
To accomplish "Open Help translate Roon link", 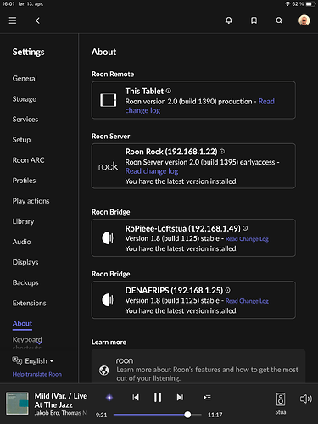I will tap(36, 374).
